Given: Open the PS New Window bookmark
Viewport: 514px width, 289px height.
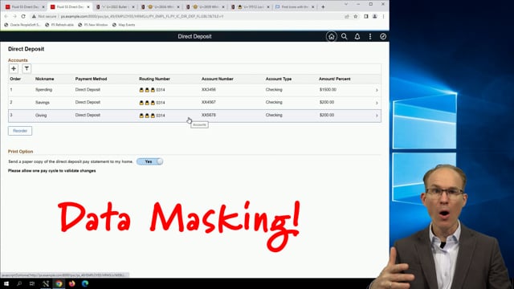Looking at the screenshot, I should coord(93,25).
